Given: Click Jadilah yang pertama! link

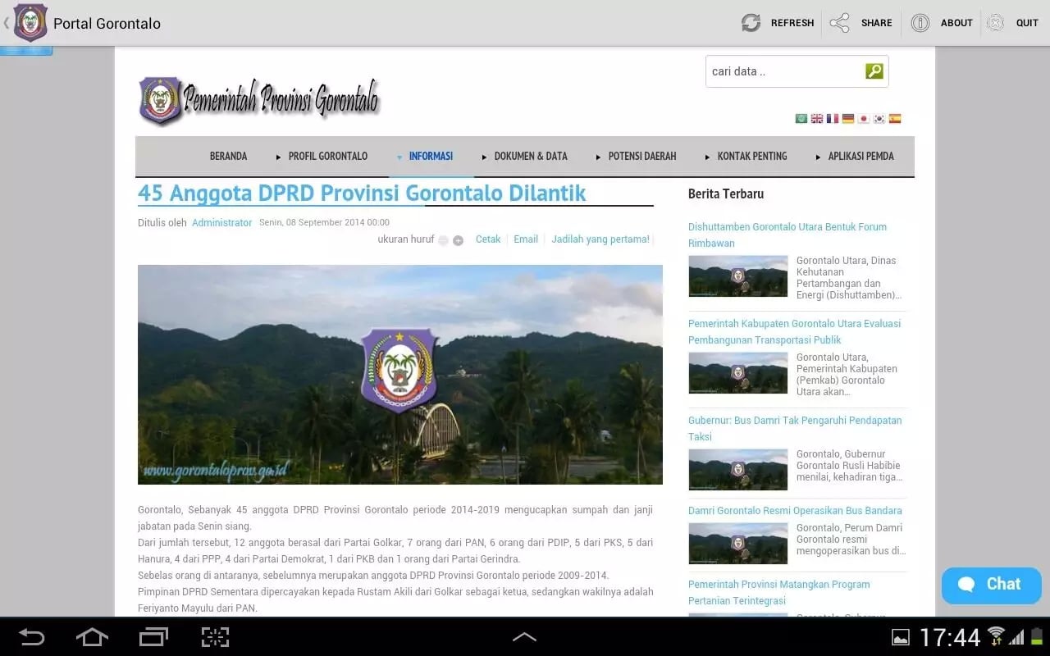Looking at the screenshot, I should (x=600, y=239).
